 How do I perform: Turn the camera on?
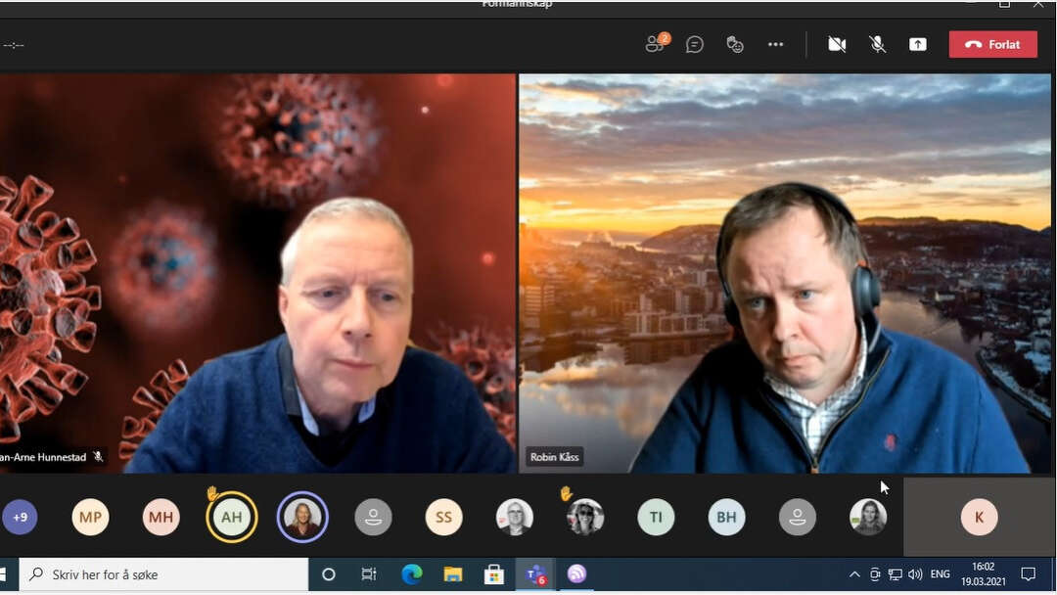[x=837, y=44]
